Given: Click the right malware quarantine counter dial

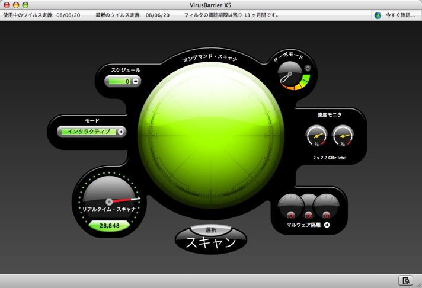Looking at the screenshot, I should coord(326,207).
